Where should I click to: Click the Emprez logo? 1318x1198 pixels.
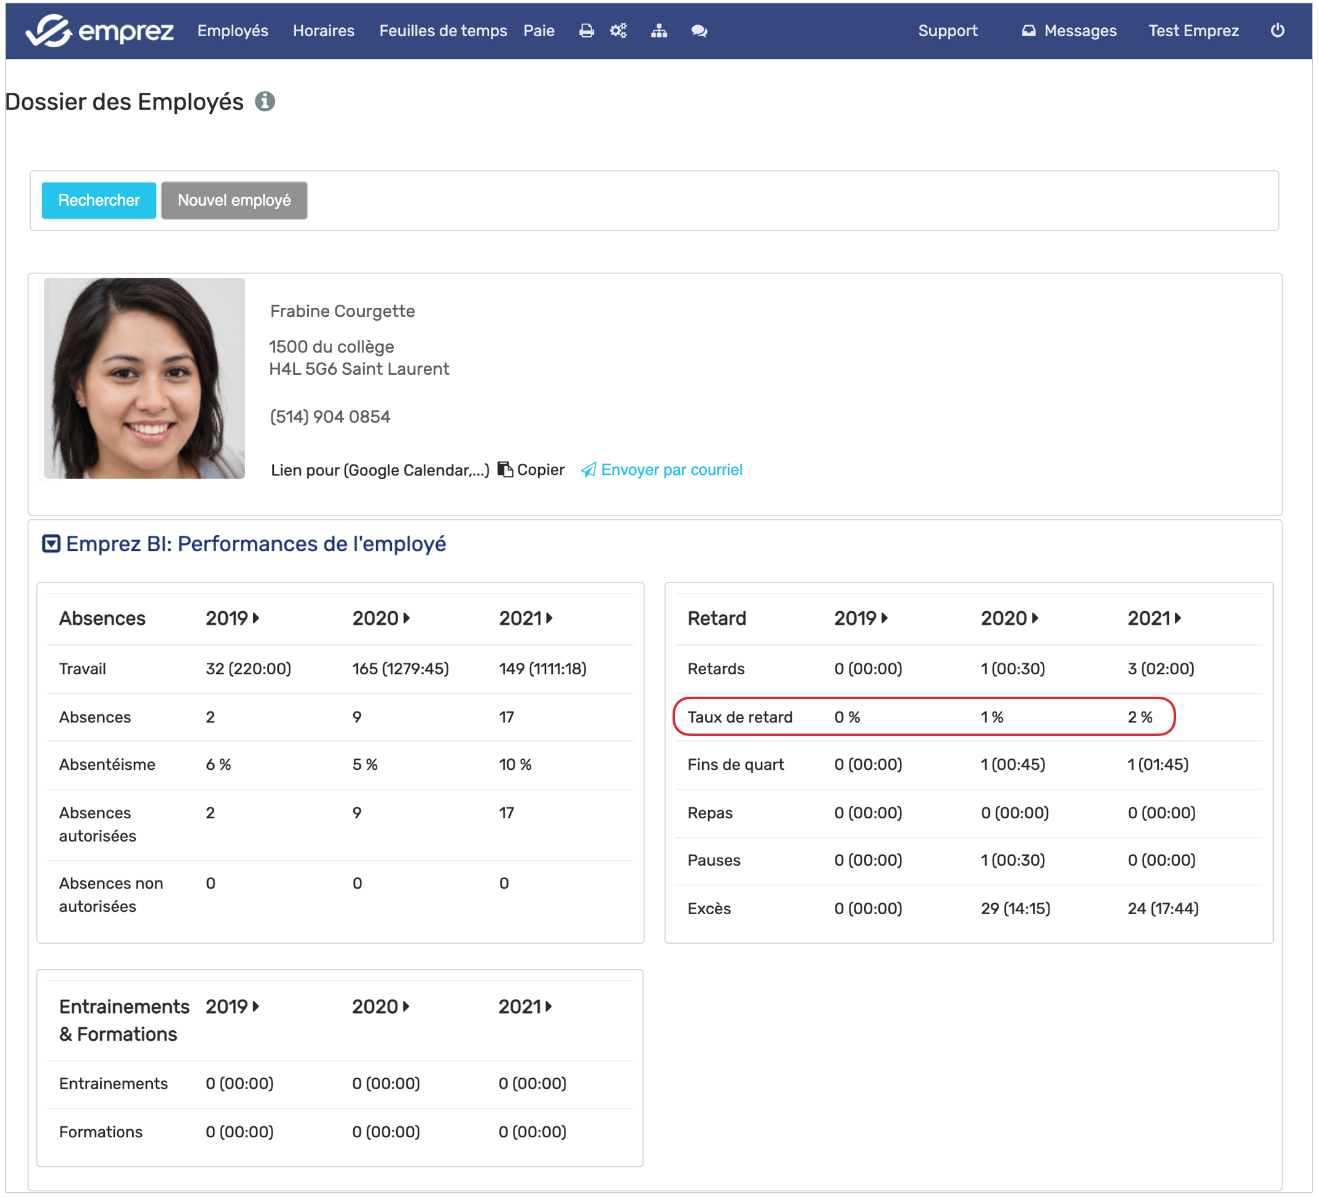(99, 31)
